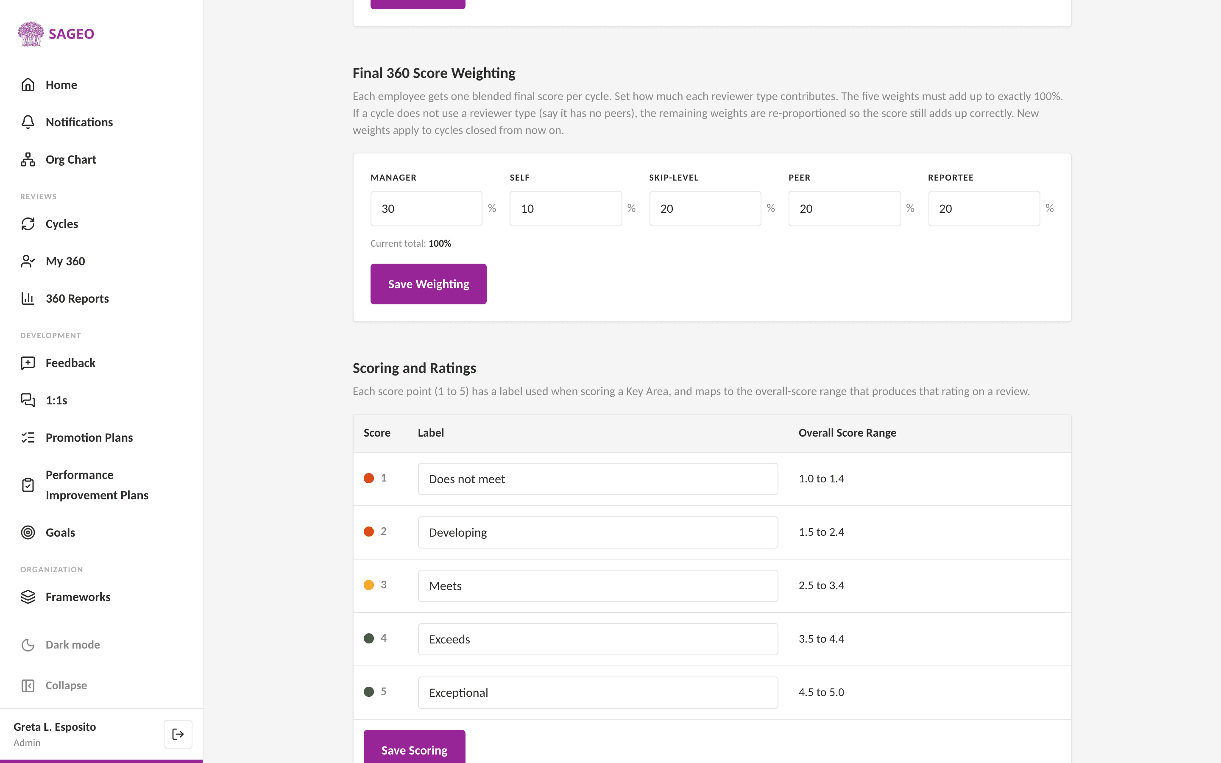Click the Skip-Level weight input
Viewport: 1221px width, 763px height.
tap(705, 209)
